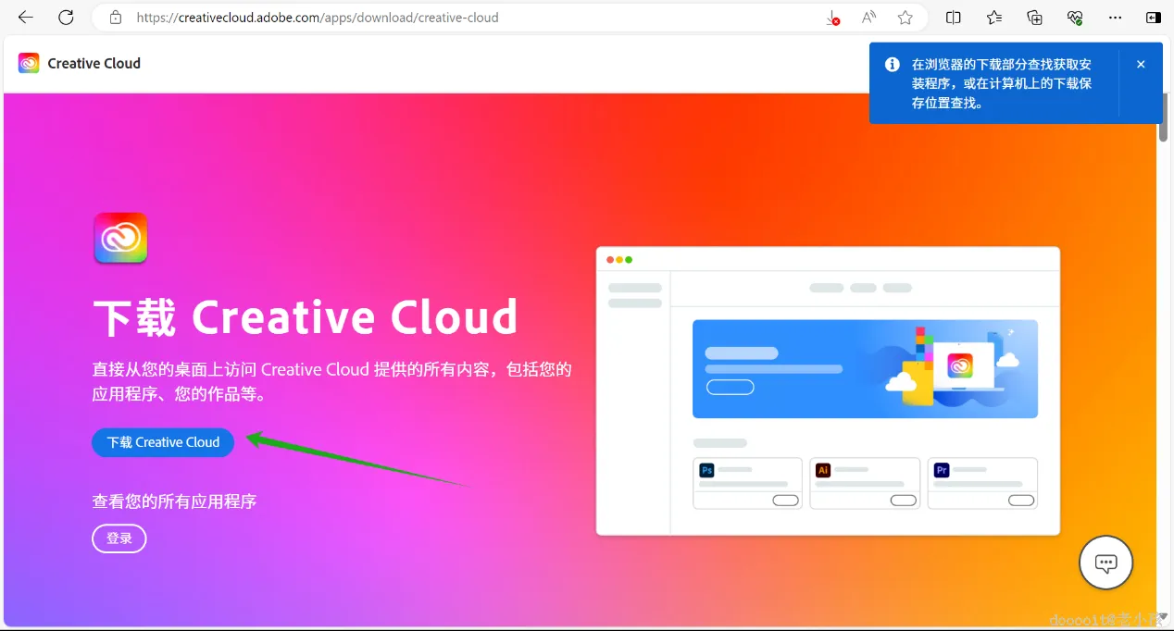The width and height of the screenshot is (1174, 631).
Task: Click the Premiere Pr icon in preview
Action: pos(942,470)
